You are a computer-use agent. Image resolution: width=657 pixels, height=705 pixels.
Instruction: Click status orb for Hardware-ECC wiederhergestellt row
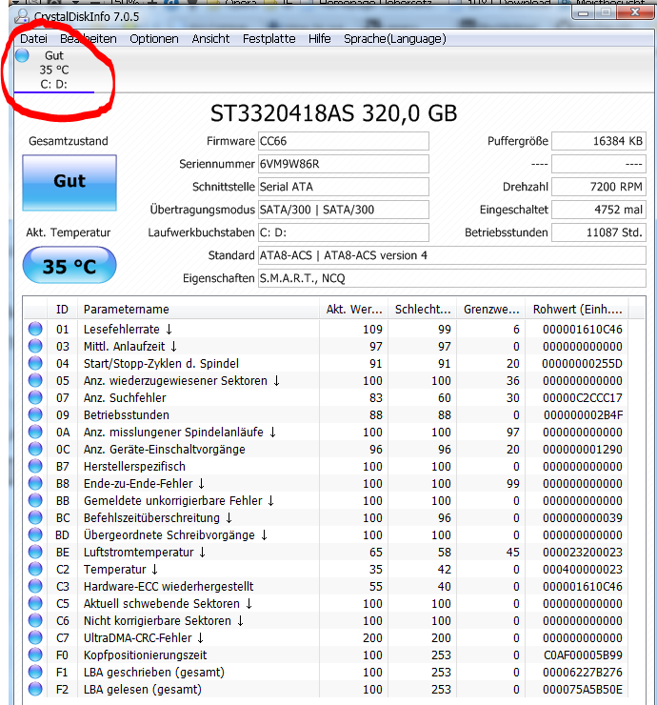tap(35, 586)
